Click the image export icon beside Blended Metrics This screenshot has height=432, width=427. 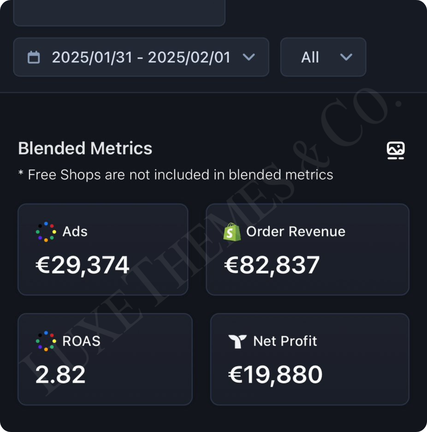[x=396, y=150]
